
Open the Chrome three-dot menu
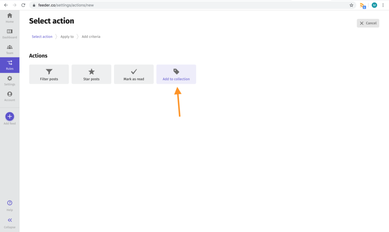[x=383, y=5]
